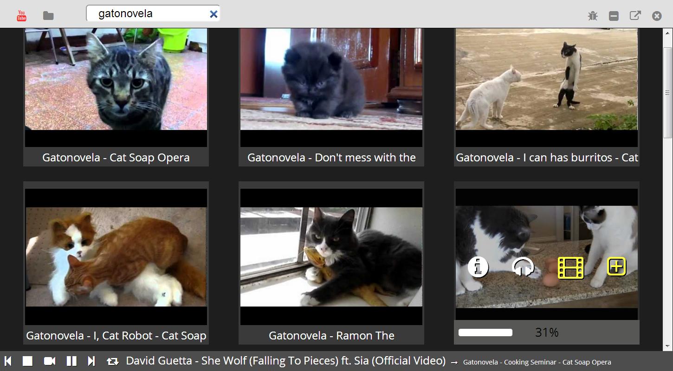Pop out window with external icon

click(x=635, y=15)
